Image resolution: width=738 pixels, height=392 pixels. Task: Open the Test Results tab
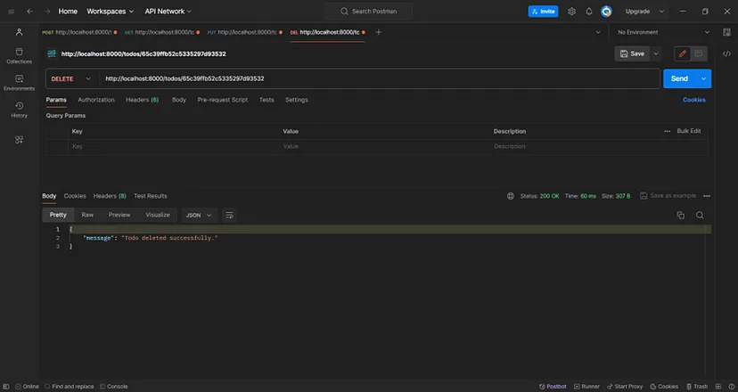(x=151, y=196)
